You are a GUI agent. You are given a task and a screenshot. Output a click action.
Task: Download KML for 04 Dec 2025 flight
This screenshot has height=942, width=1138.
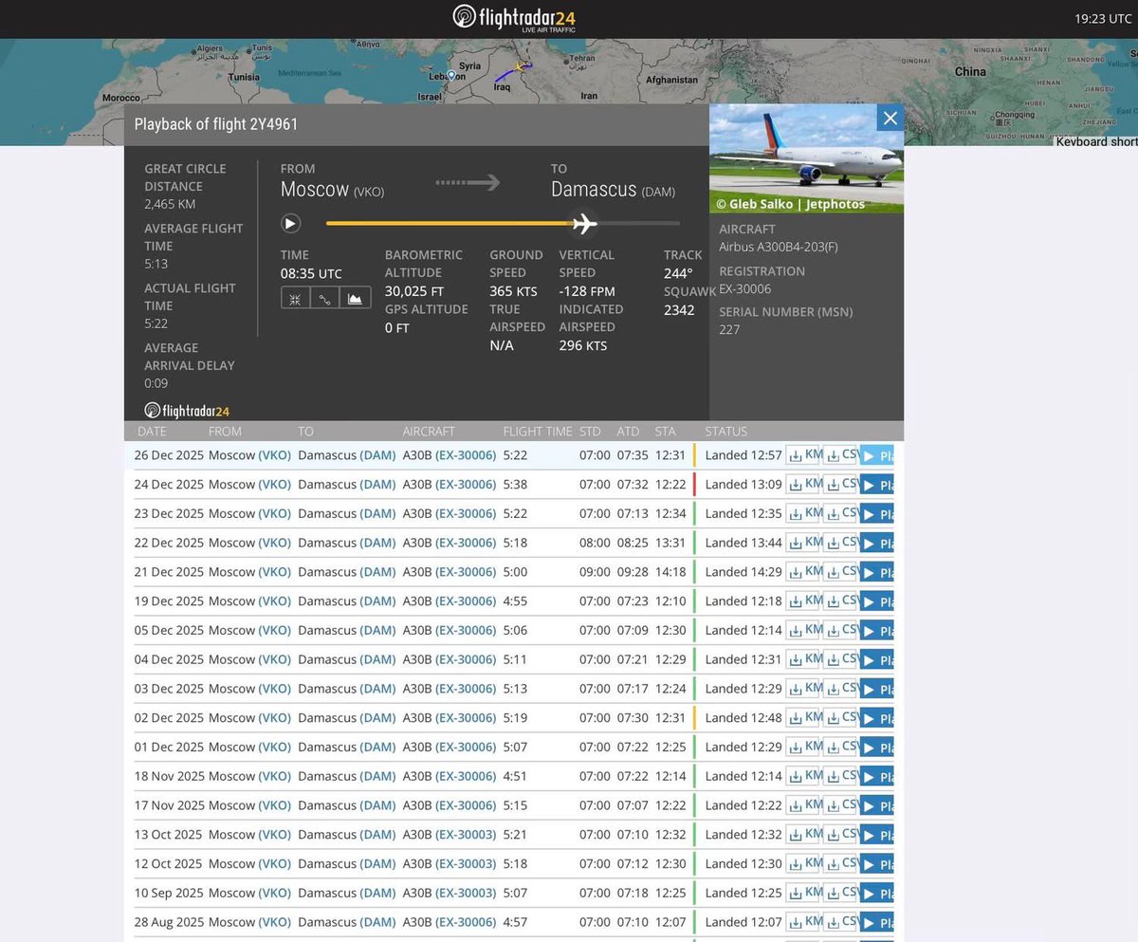(x=804, y=660)
